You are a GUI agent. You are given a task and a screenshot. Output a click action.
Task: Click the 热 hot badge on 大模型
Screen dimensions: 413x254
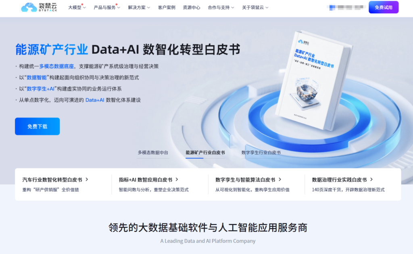[82, 4]
